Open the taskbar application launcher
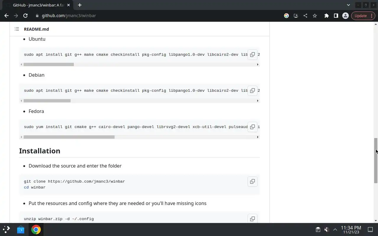This screenshot has height=236, width=378. tap(6, 230)
